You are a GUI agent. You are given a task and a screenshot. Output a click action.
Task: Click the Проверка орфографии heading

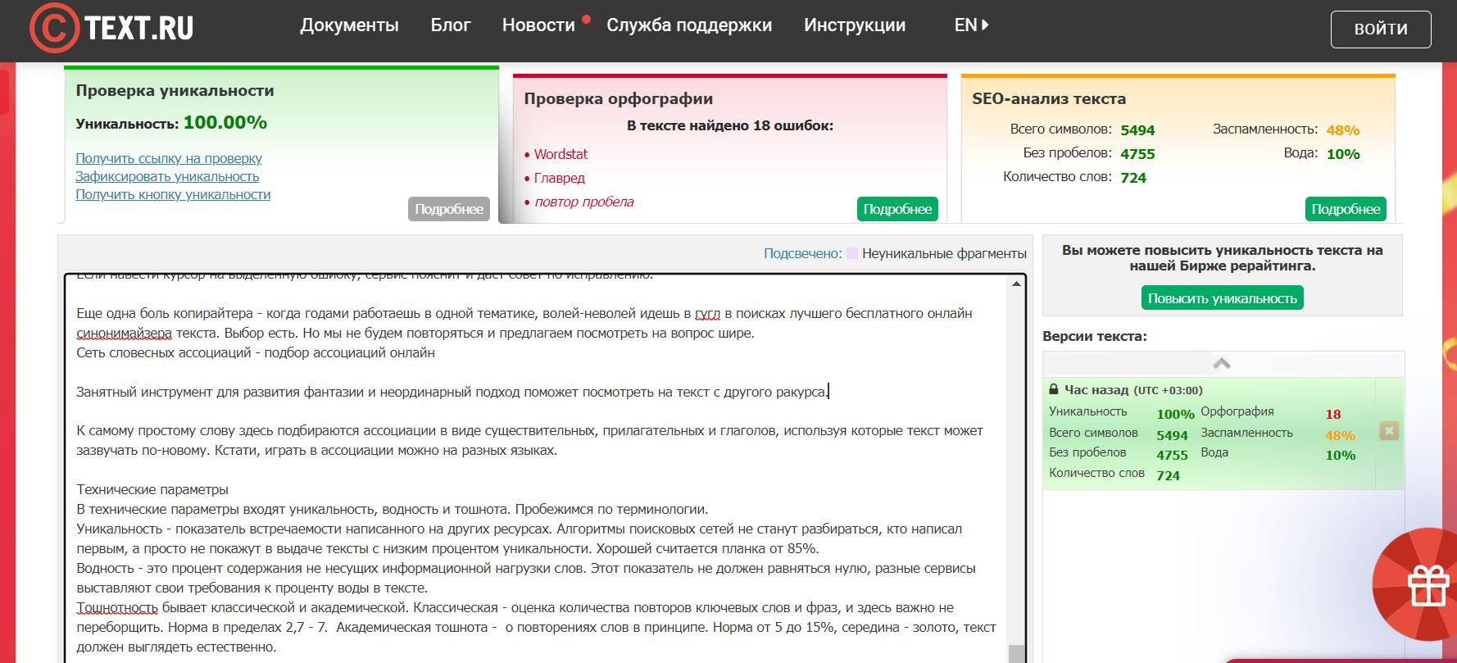click(x=619, y=98)
